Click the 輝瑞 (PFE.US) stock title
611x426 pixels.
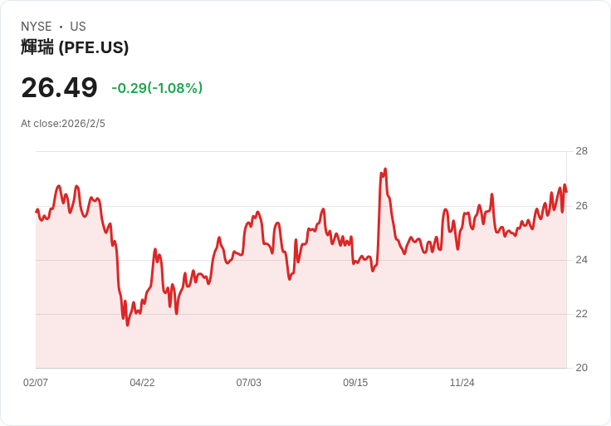75,48
